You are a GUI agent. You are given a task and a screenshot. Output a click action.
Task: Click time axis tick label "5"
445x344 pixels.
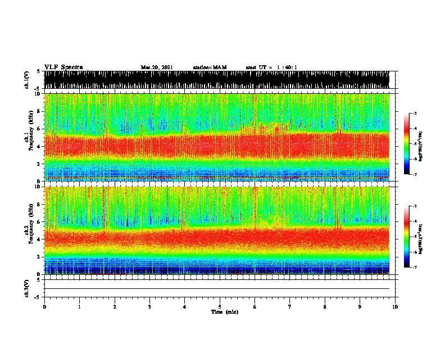220,307
